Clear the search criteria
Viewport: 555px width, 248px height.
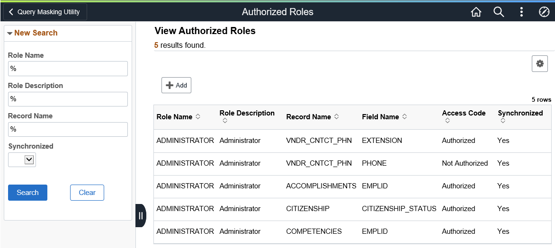87,193
